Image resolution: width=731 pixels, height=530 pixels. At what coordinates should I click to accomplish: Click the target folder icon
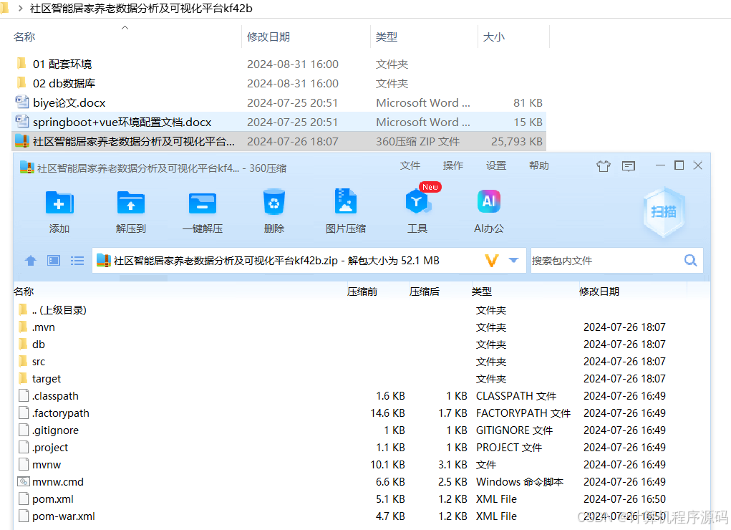[x=23, y=378]
